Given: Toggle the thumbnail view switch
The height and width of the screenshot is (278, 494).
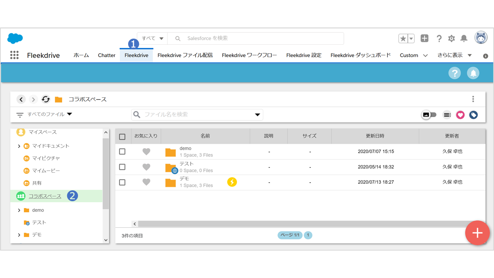Looking at the screenshot, I should coord(429,115).
